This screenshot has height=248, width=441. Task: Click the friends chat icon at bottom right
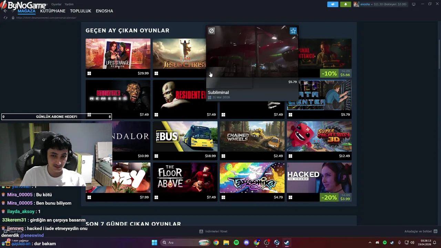tap(435, 231)
